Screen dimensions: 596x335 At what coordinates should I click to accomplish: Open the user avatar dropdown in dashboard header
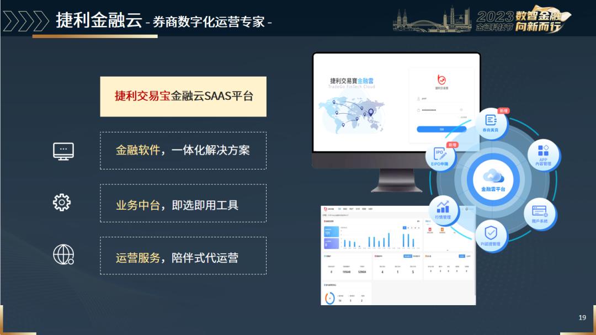coord(466,209)
